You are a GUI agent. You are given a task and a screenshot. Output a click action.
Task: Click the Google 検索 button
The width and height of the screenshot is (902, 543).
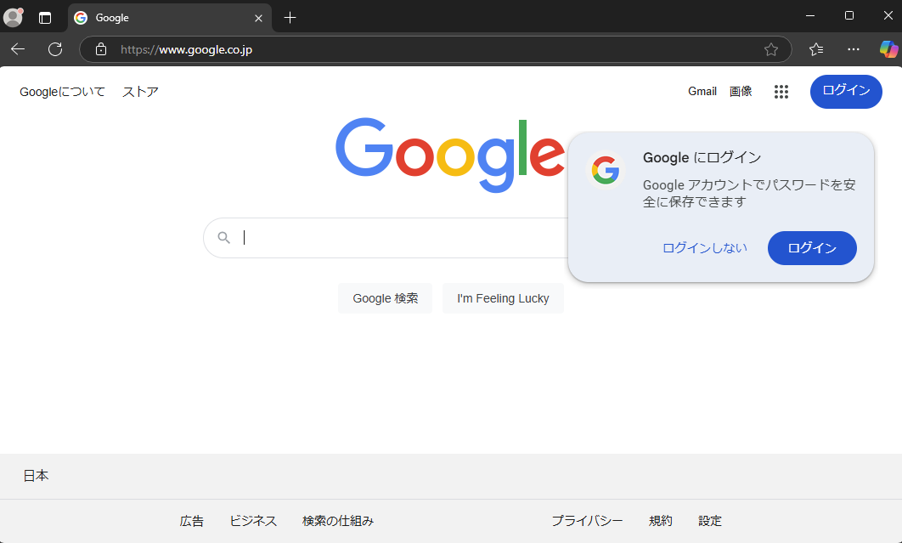coord(386,298)
